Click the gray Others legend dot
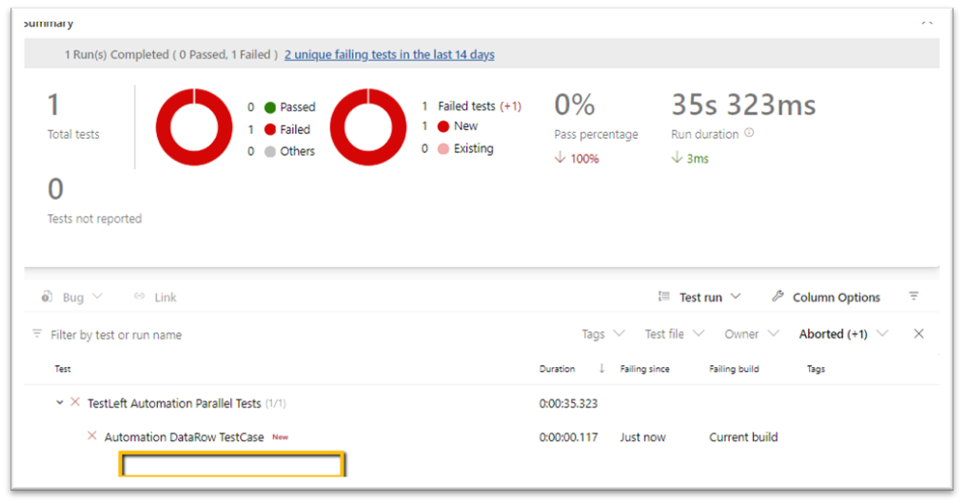 point(270,152)
